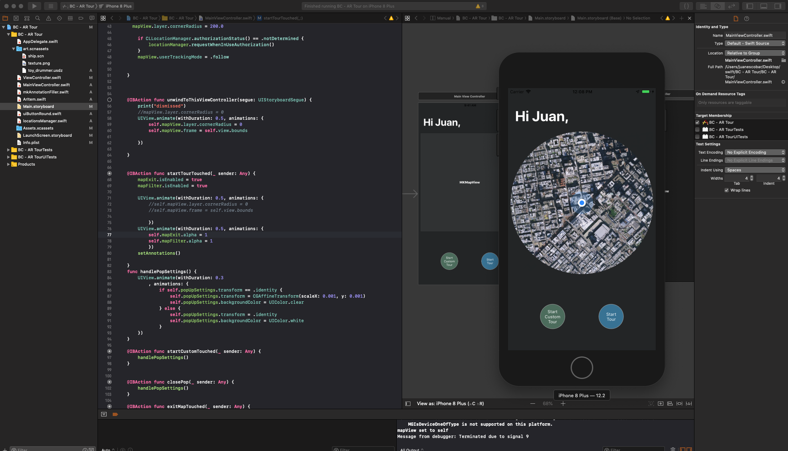Go back in code editor history
This screenshot has width=788, height=451.
(x=112, y=18)
